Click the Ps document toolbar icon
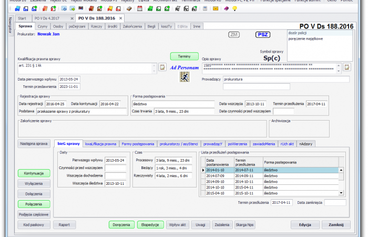This screenshot has height=237, width=368. (118, 9)
